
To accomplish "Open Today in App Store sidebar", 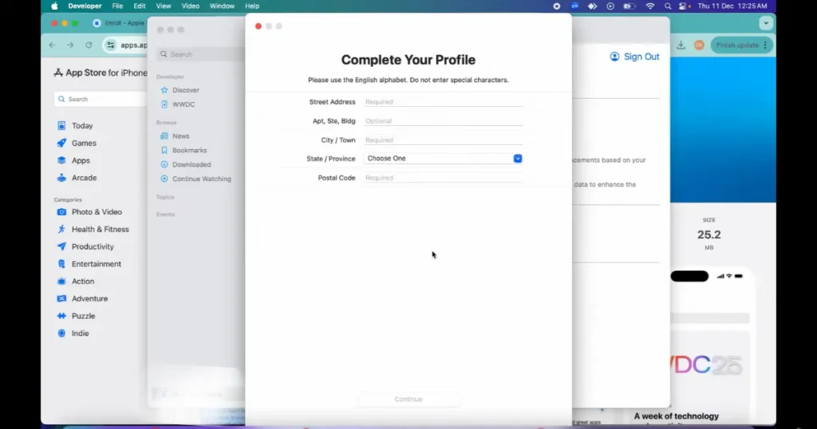I will point(82,126).
